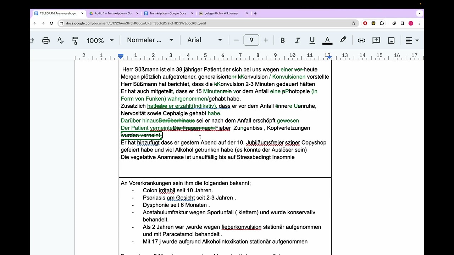Close the Audio 1 + Transkription tab

pos(137,13)
